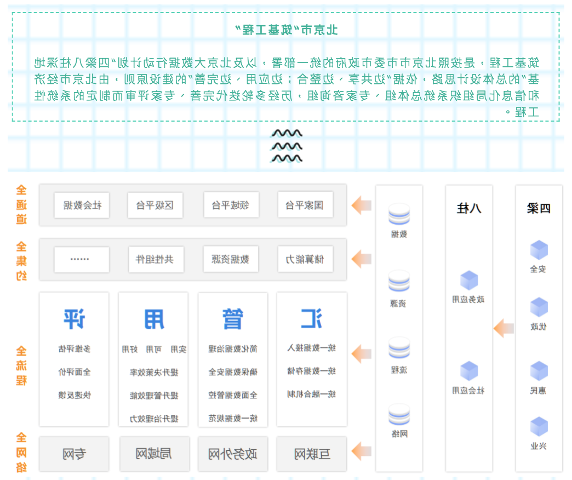This screenshot has height=480, width=572.
Task: Select the 互联网 network box
Action: pos(312,454)
